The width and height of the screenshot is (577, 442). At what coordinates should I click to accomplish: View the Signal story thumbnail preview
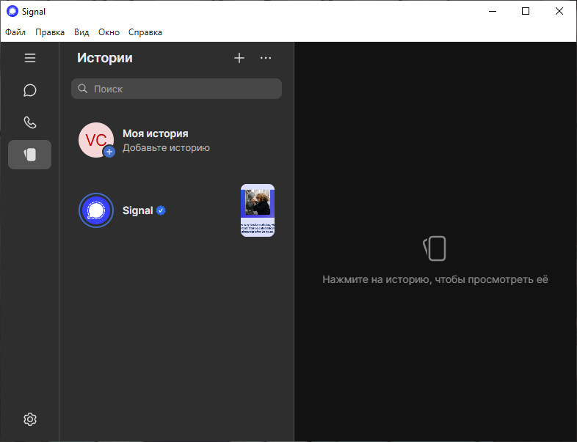[258, 210]
